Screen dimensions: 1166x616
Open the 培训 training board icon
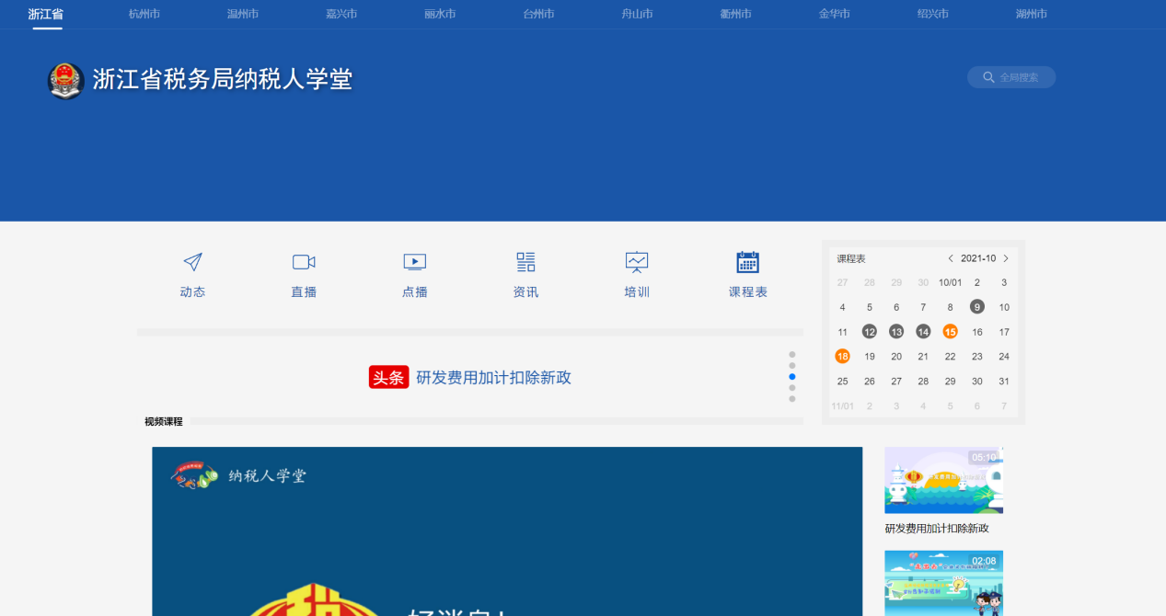point(637,263)
